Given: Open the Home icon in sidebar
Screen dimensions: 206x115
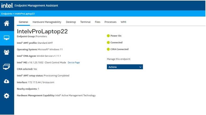Looking at the screenshot, I should (6, 23).
